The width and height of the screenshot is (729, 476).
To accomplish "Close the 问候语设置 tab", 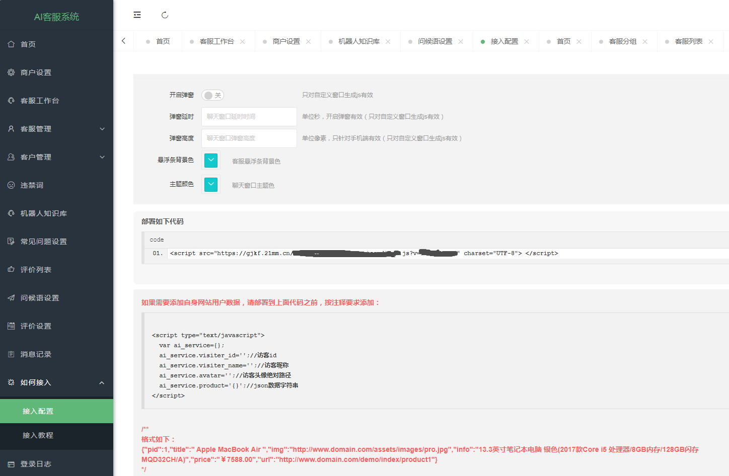I will coord(461,42).
